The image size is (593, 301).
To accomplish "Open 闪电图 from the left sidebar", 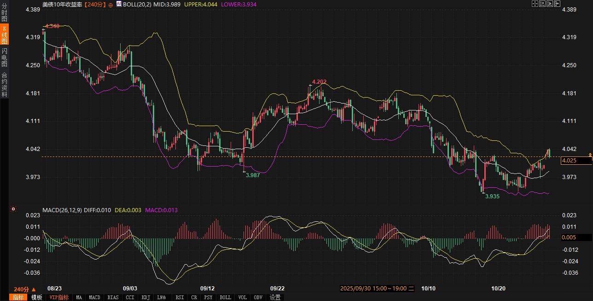I will (4, 57).
